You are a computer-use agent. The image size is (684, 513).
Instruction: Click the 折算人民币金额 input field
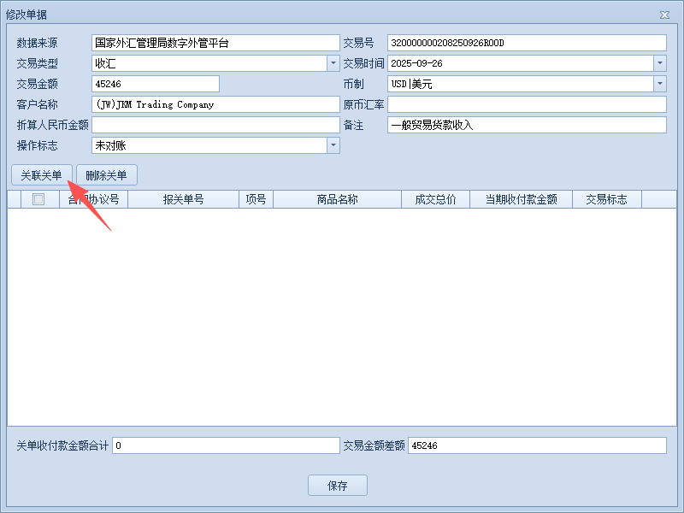tap(215, 125)
